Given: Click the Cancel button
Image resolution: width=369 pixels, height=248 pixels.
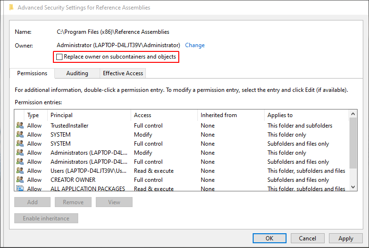Looking at the screenshot, I should pos(307,238).
